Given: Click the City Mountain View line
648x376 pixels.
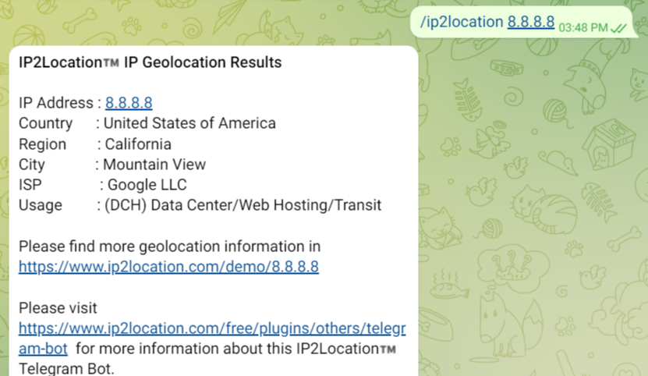Looking at the screenshot, I should point(112,165).
